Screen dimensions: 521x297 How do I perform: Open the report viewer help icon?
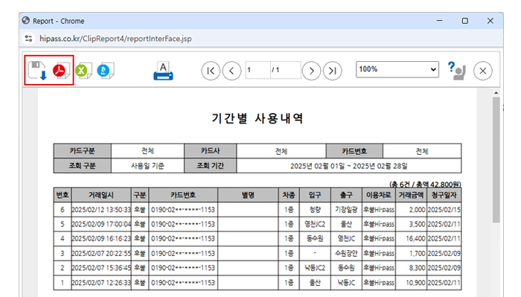point(456,71)
